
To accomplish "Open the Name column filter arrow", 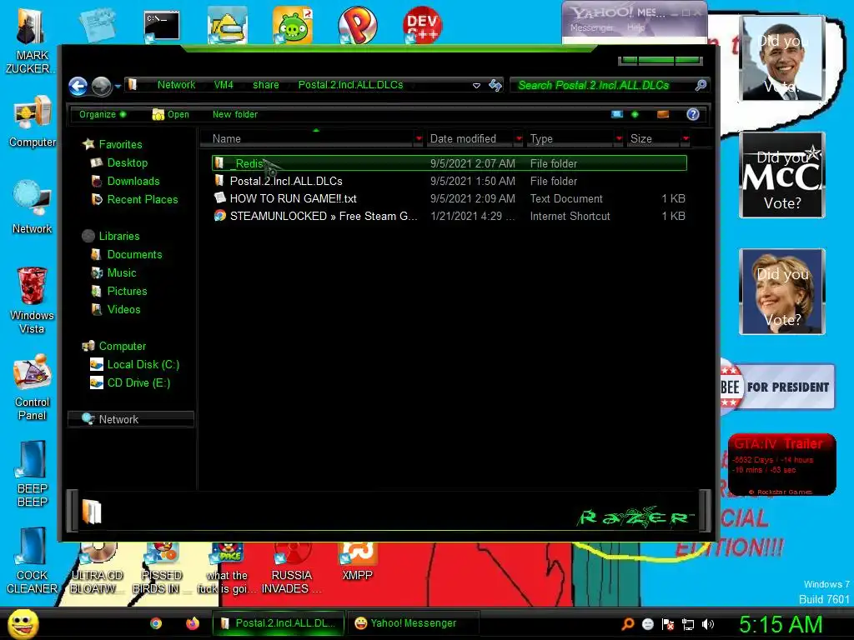I will (x=419, y=139).
